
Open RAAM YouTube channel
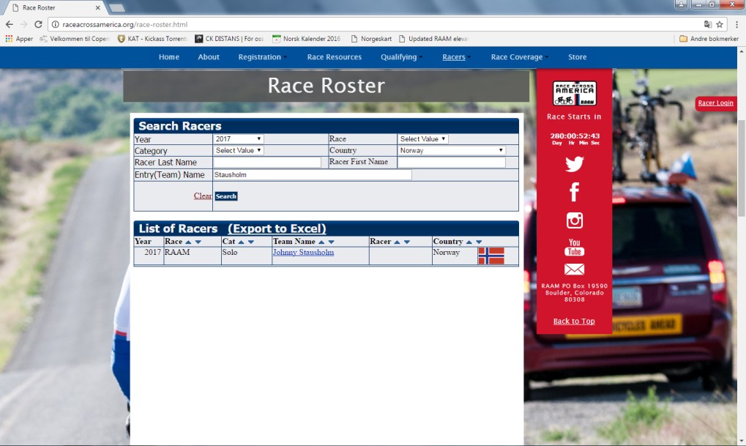pos(574,248)
